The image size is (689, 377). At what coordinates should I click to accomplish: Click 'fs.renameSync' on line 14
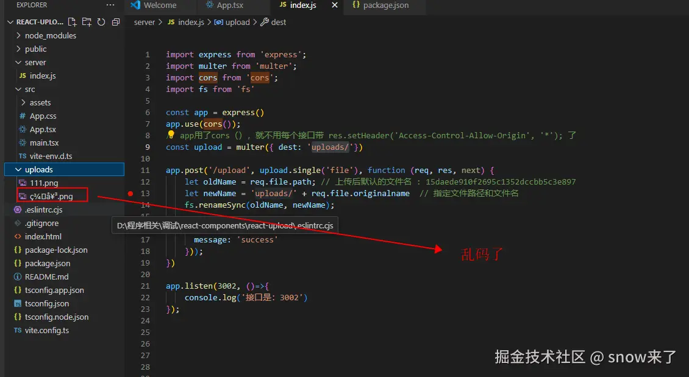pos(215,205)
